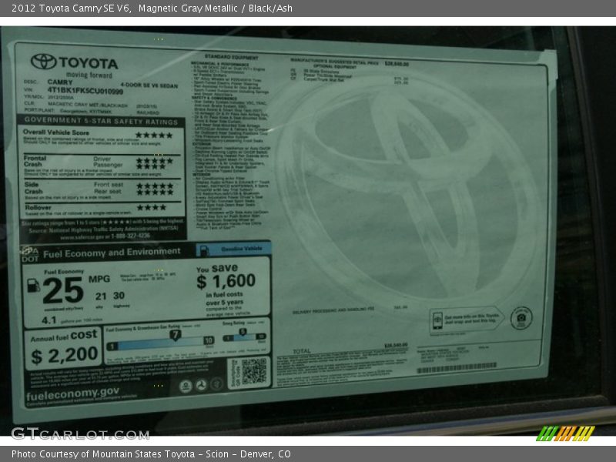Click the "4-DOOR SE V6 SEDAN" description
Screen dimensions: 616x462
tap(149, 85)
